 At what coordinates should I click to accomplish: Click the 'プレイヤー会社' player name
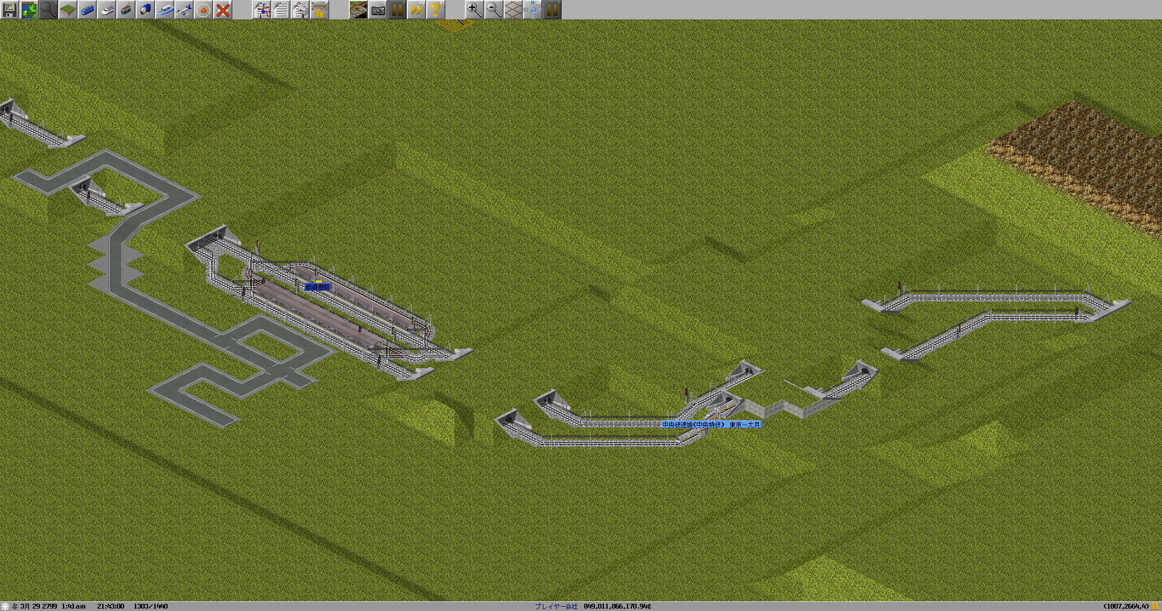[x=556, y=606]
